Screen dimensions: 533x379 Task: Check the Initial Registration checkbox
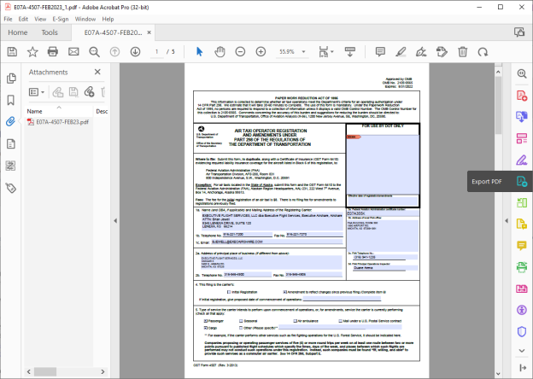(x=229, y=292)
